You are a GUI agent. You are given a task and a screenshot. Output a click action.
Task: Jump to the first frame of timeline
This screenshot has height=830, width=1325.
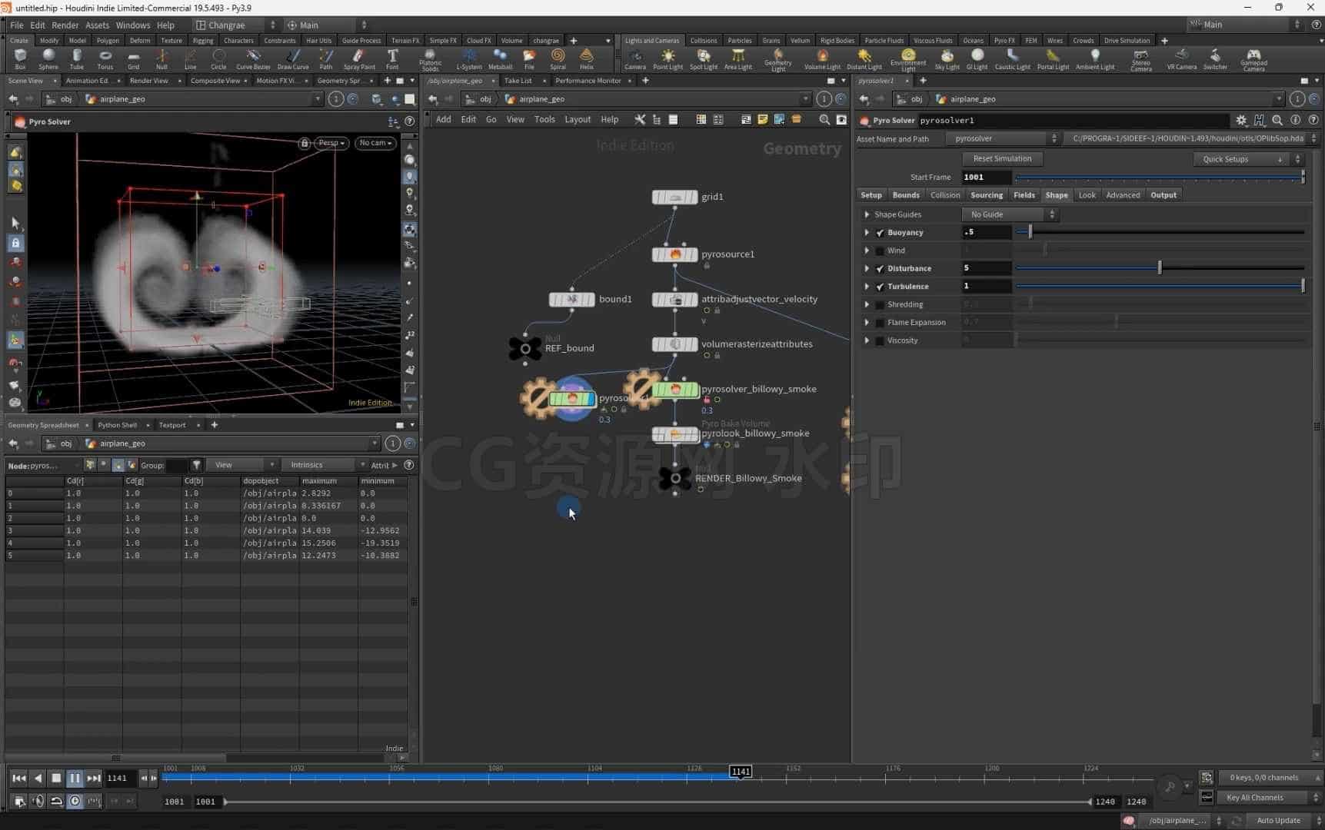18,779
